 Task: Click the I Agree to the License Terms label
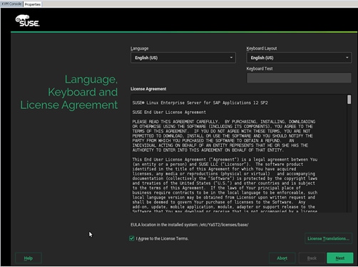[162, 239]
